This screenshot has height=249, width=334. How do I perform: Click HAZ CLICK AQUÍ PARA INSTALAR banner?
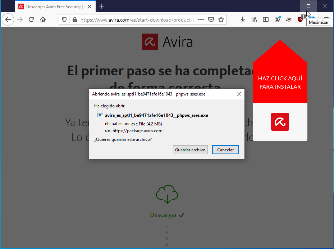(x=280, y=83)
